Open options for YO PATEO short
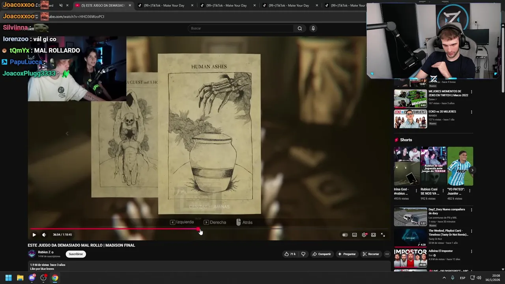The width and height of the screenshot is (505, 284). [469, 191]
